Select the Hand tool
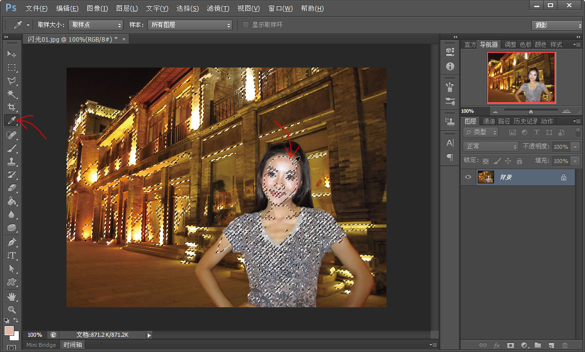 [12, 297]
